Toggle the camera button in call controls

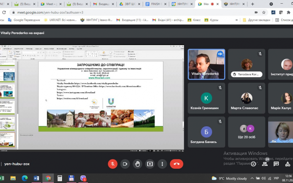(125, 164)
